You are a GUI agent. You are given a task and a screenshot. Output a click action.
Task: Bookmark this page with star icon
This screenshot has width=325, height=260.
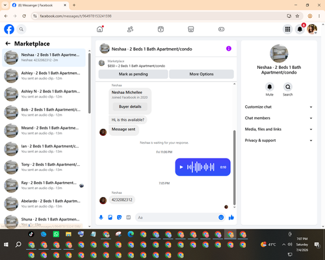297,16
